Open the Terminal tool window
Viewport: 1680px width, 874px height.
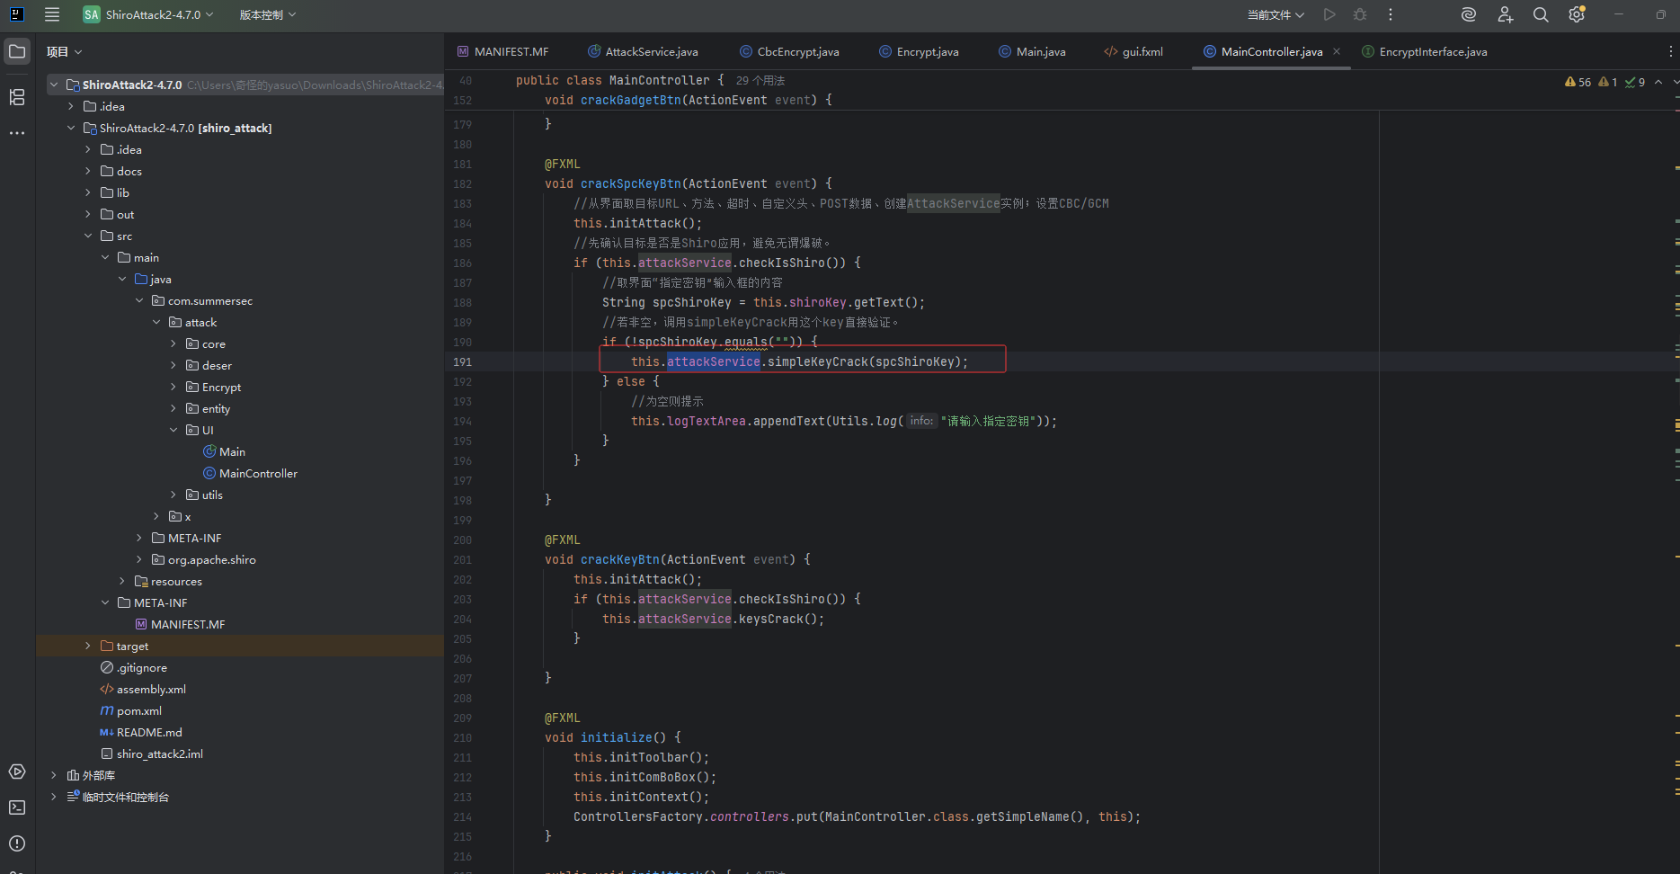pos(17,807)
